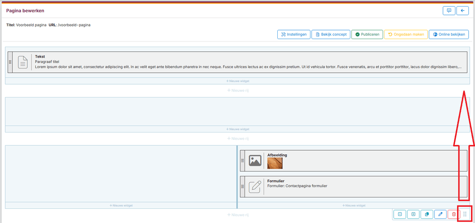
Task: Add Nieuwe rij next to the row toolbar
Action: pos(238,215)
